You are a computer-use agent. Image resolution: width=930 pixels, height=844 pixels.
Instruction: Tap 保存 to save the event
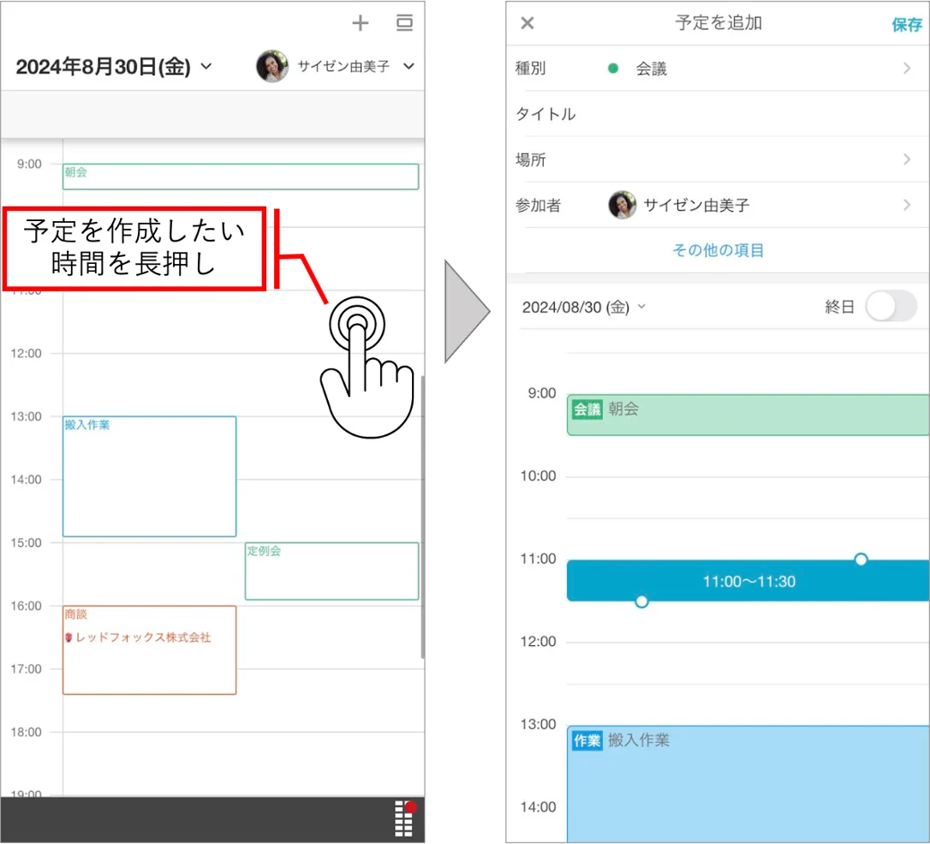click(x=906, y=24)
